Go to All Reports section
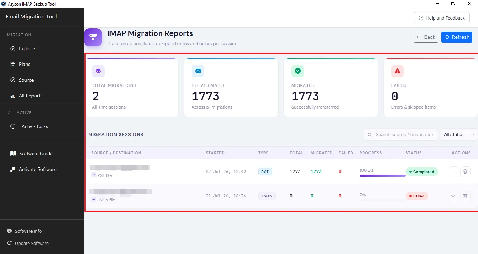Screen dimensions: 478x254 pos(30,96)
